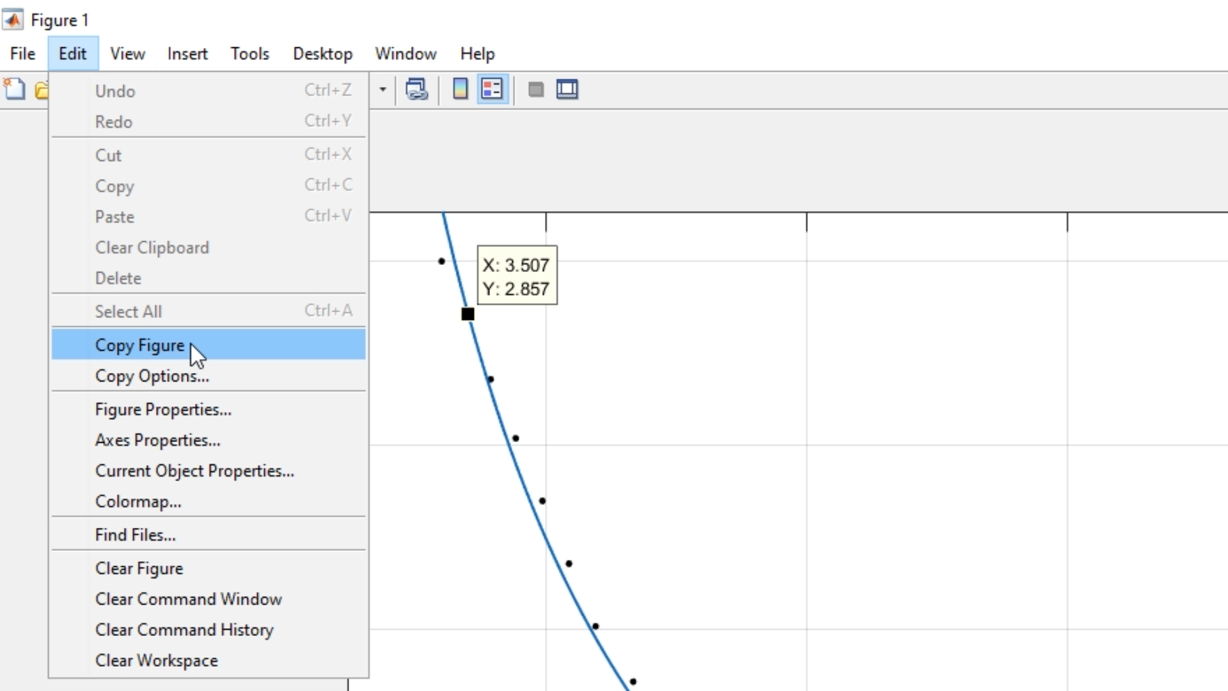Show plot tools and dock figure
The width and height of the screenshot is (1228, 691).
567,90
